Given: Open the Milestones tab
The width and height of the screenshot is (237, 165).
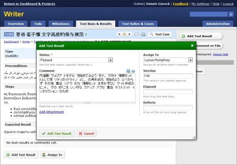Looking at the screenshot, I should pyautogui.click(x=61, y=24).
